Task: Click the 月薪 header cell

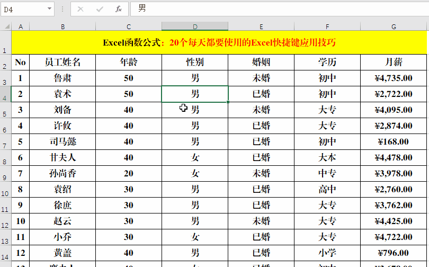Action: click(x=394, y=63)
